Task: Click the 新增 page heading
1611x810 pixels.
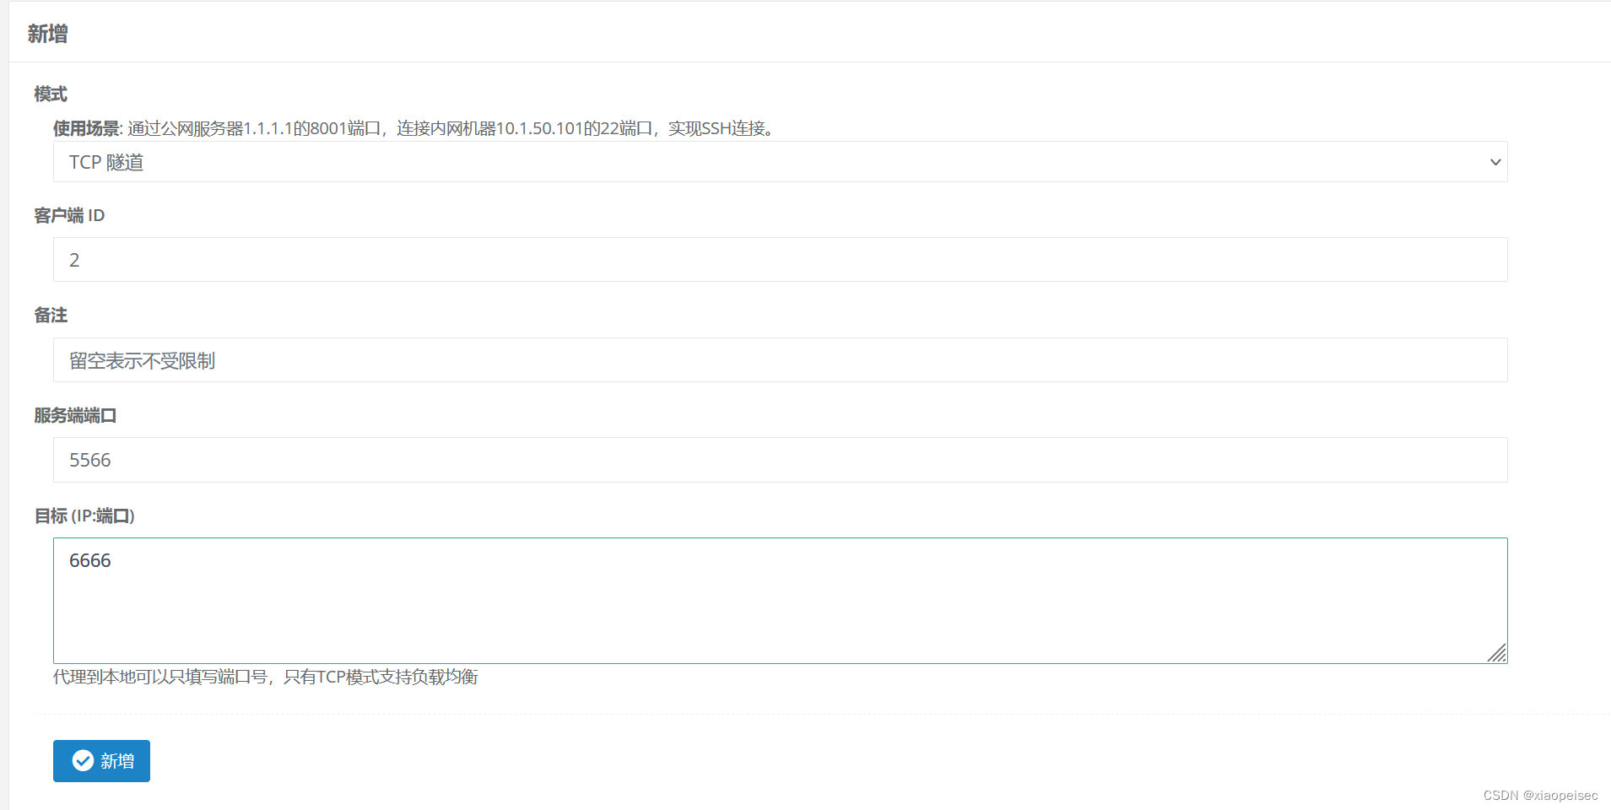Action: (x=47, y=34)
